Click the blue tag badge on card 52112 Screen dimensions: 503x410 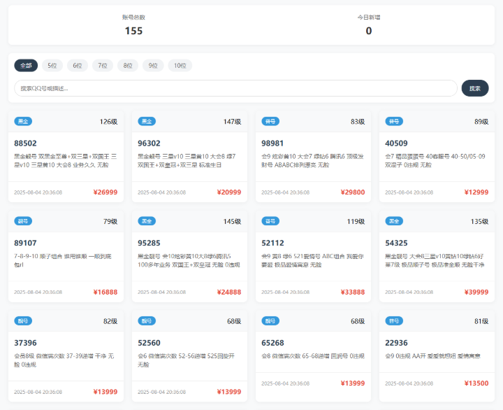(270, 221)
